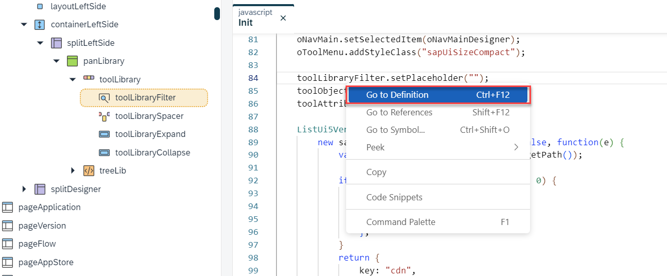Choose Go to References in context menu
Screen dimensions: 667x276
[438, 112]
